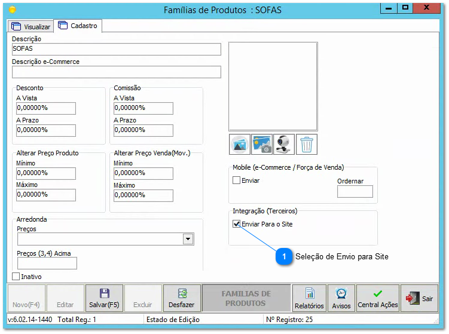Image resolution: width=449 pixels, height=334 pixels.
Task: Click the yellow app icon in title bar
Action: pos(13,10)
